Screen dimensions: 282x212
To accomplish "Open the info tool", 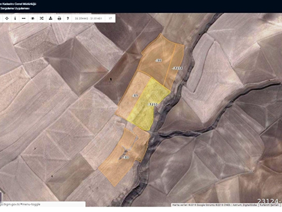I will click(15, 19).
